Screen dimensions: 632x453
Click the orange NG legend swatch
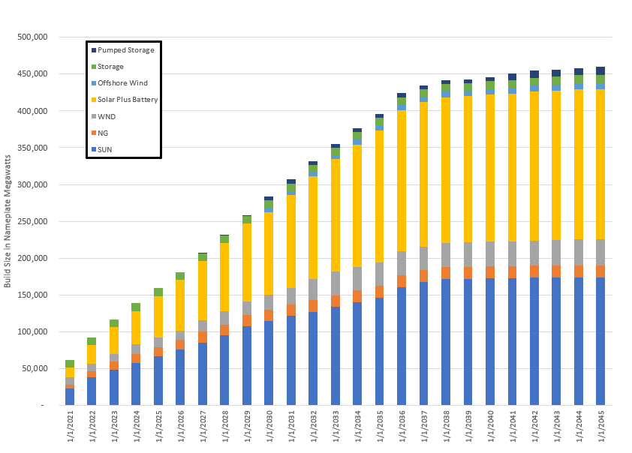(94, 133)
